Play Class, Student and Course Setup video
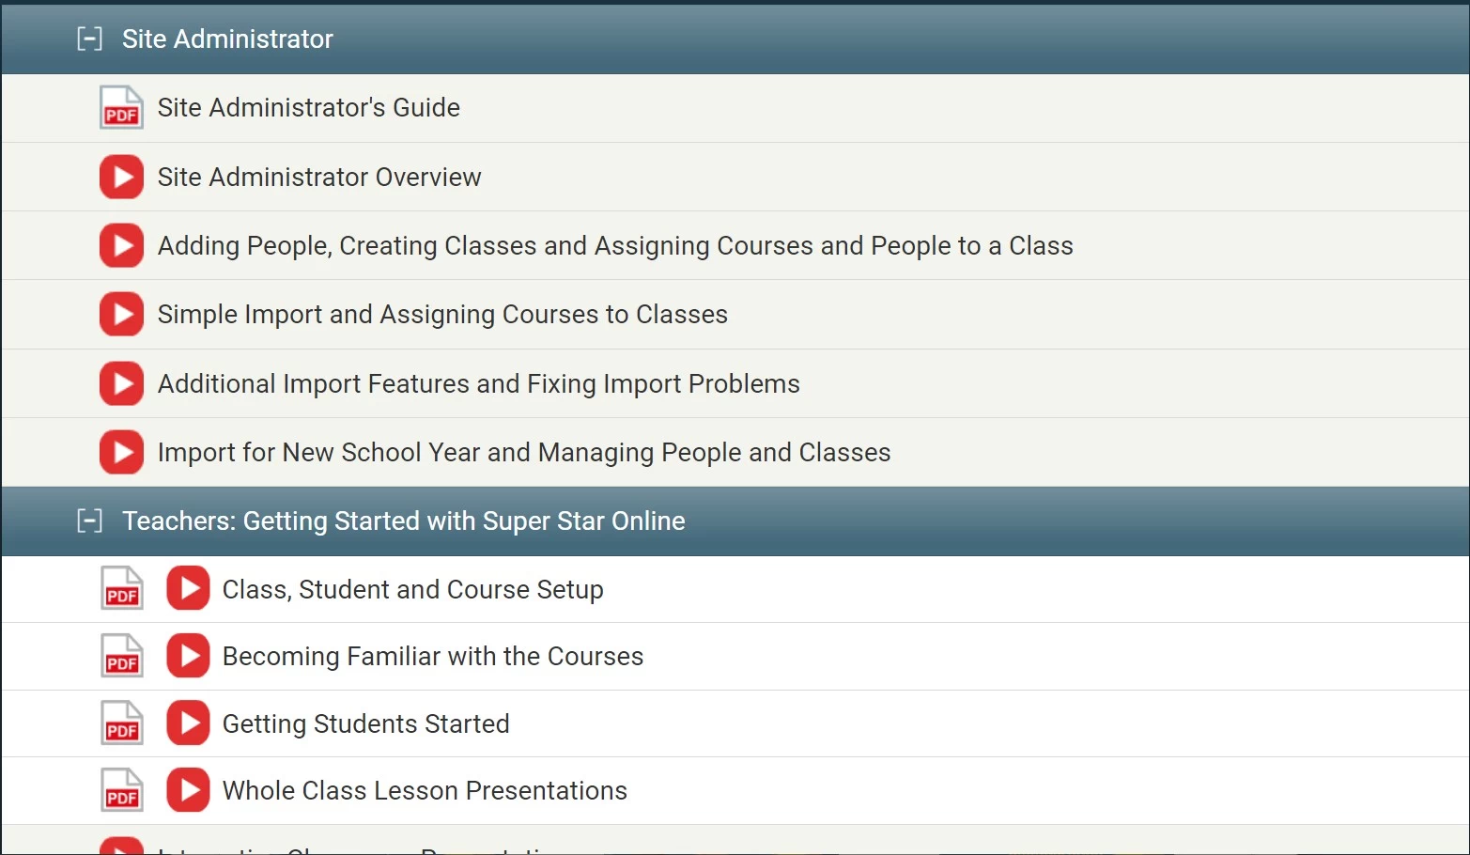This screenshot has height=855, width=1470. pos(188,588)
